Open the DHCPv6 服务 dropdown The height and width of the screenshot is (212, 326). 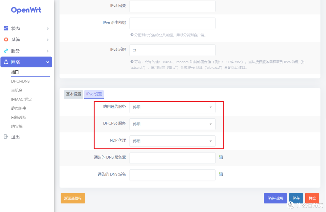coord(172,124)
